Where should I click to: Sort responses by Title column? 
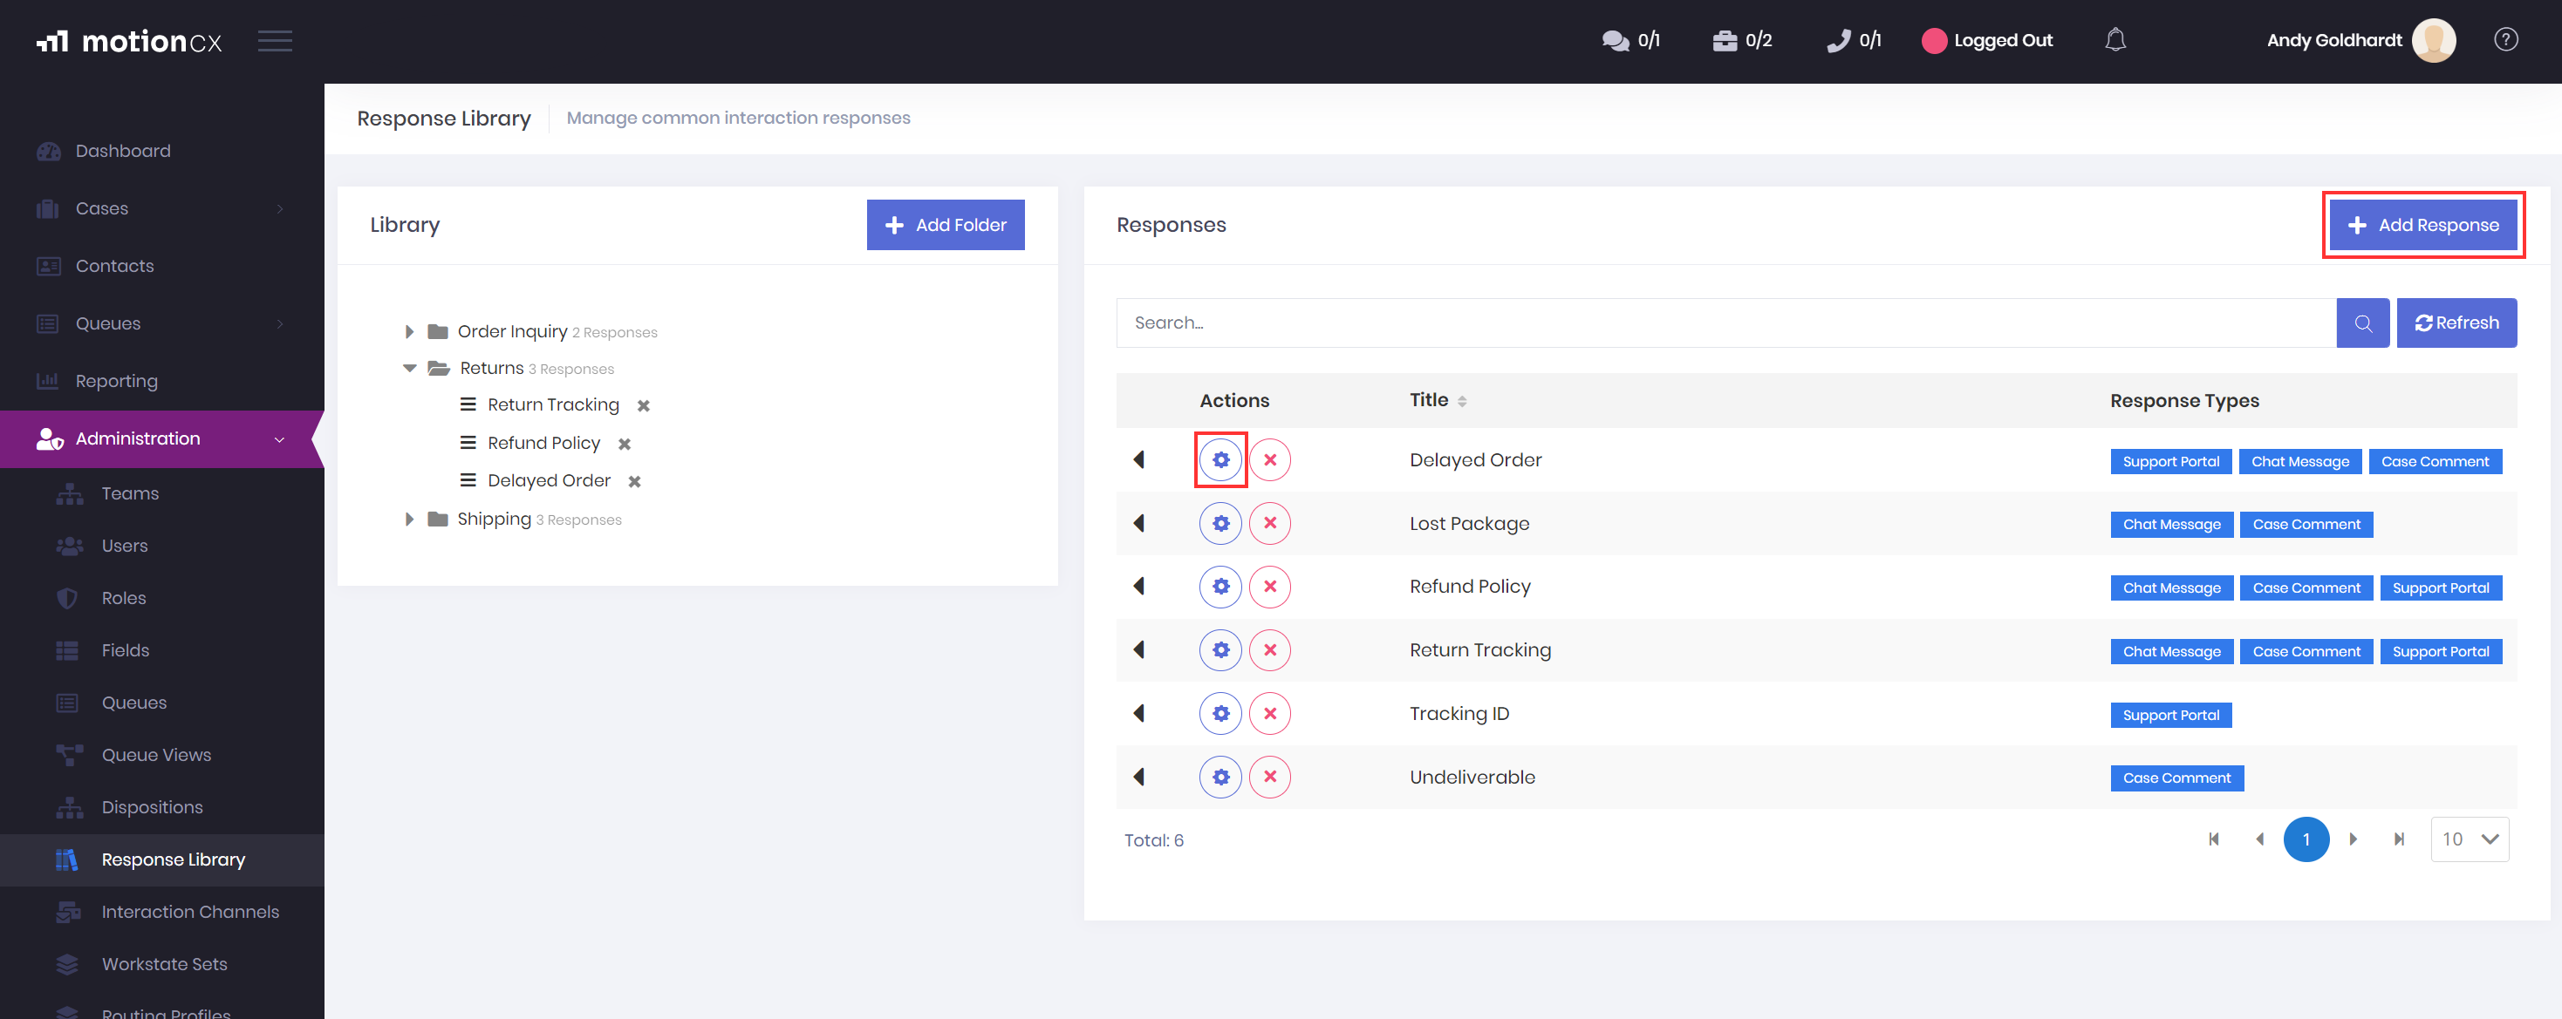point(1438,401)
